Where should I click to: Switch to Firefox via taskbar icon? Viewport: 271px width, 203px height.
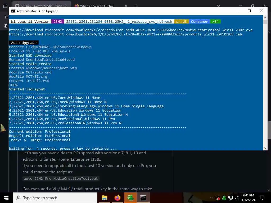tap(117, 198)
